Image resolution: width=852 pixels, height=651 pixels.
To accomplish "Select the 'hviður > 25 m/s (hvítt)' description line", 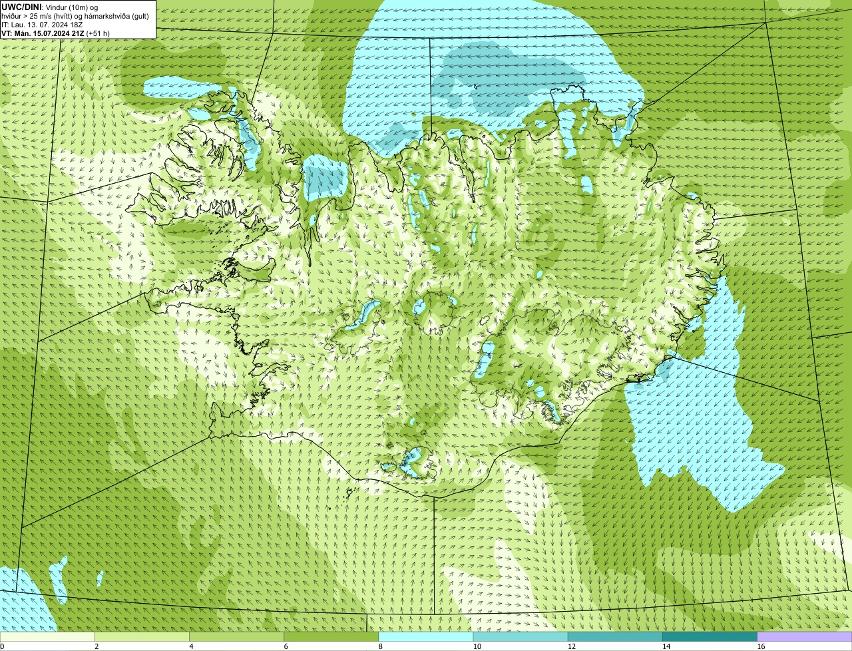I will [x=75, y=15].
